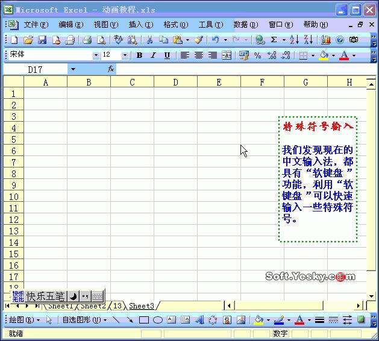
Task: Click the formula bar input field
Action: (x=245, y=70)
